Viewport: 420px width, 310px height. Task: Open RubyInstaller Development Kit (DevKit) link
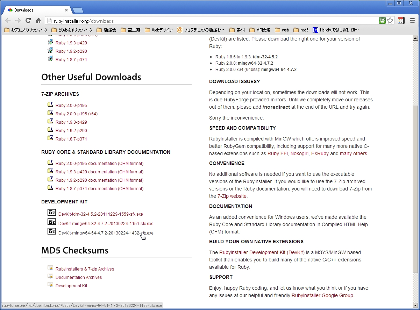262,252
